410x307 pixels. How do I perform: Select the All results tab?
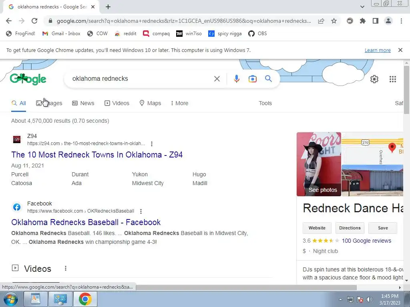18,103
